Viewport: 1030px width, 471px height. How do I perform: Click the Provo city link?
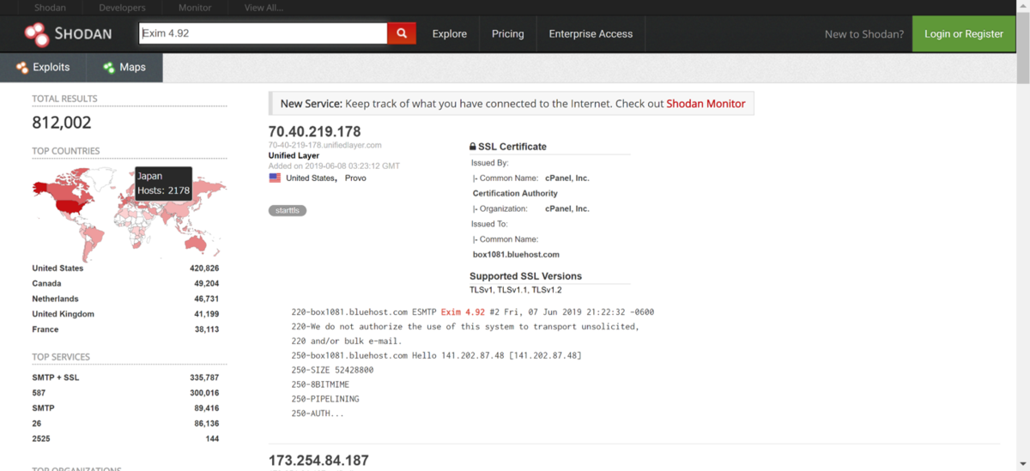pos(355,178)
